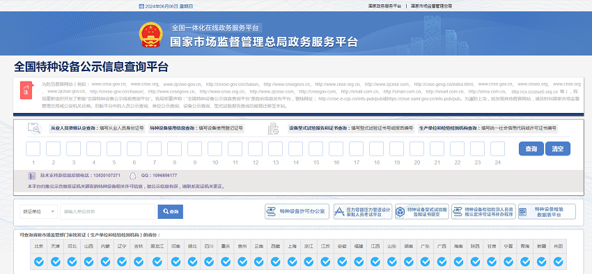Click the character box numbered 5
592x274 pixels.
click(114, 149)
